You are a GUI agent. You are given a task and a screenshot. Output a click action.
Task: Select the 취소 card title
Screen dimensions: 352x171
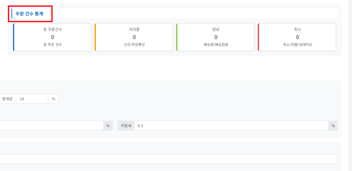[x=297, y=29]
